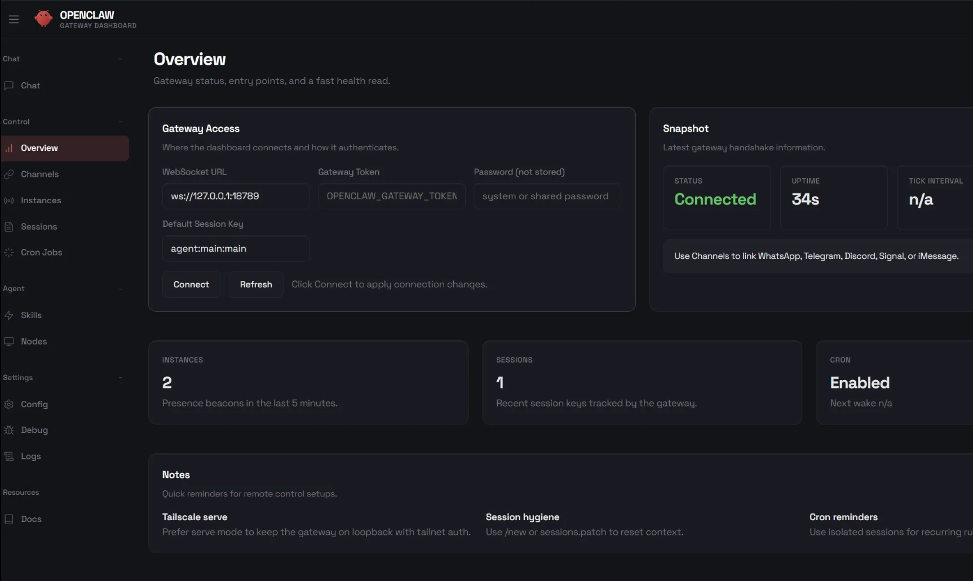The height and width of the screenshot is (581, 973).
Task: Collapse the Settings sidebar section
Action: (120, 378)
